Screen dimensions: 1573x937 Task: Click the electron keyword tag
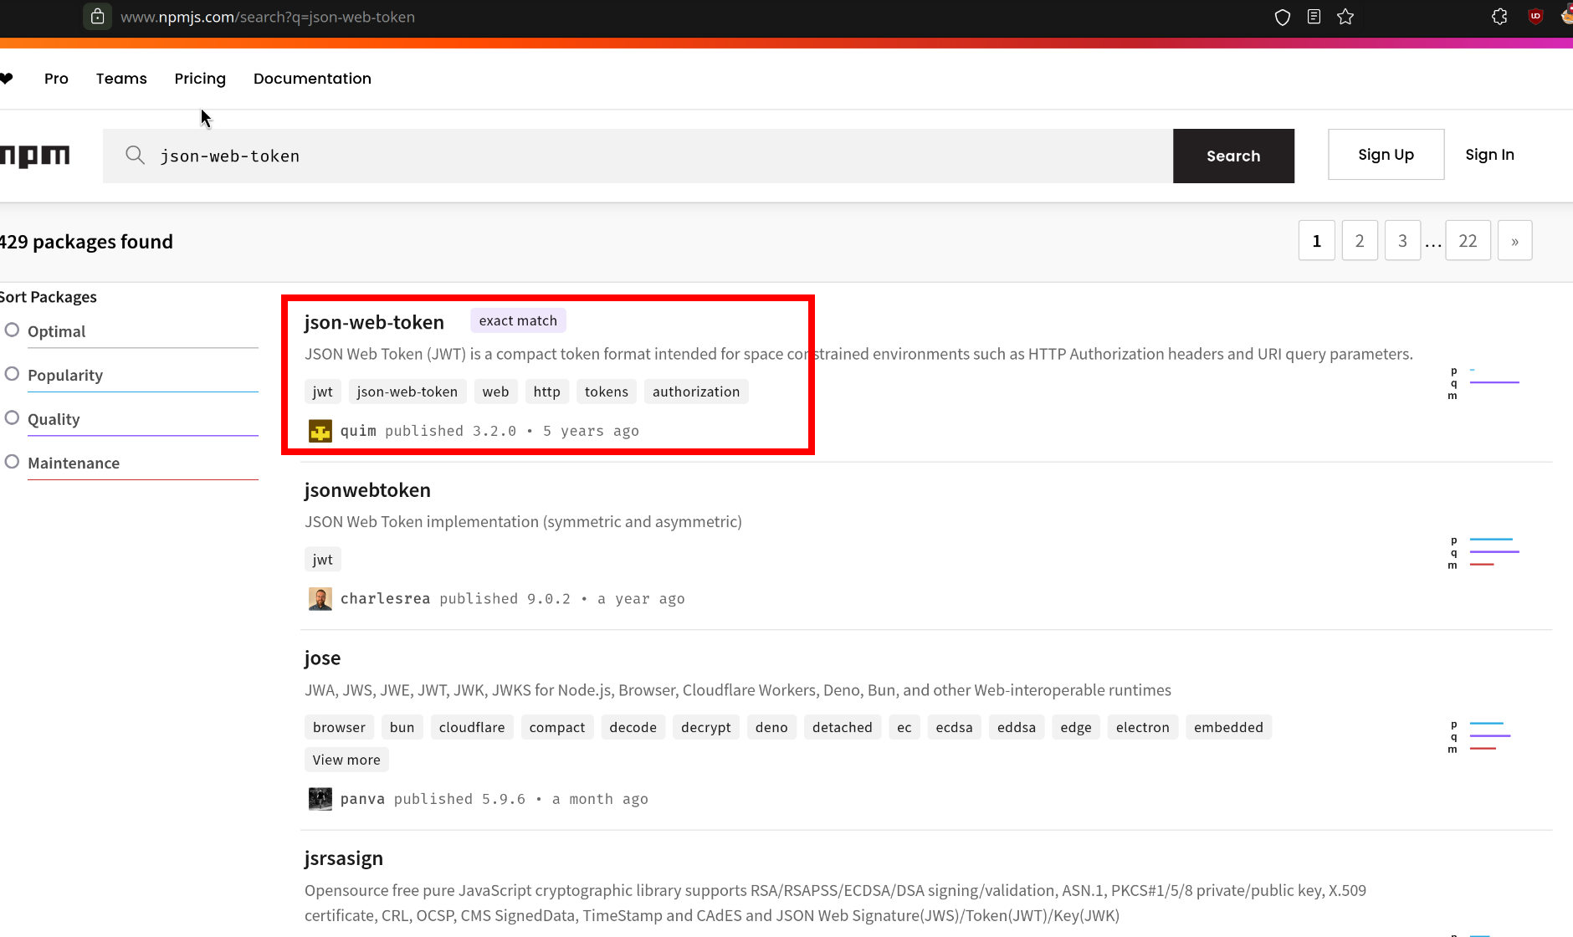(1142, 727)
